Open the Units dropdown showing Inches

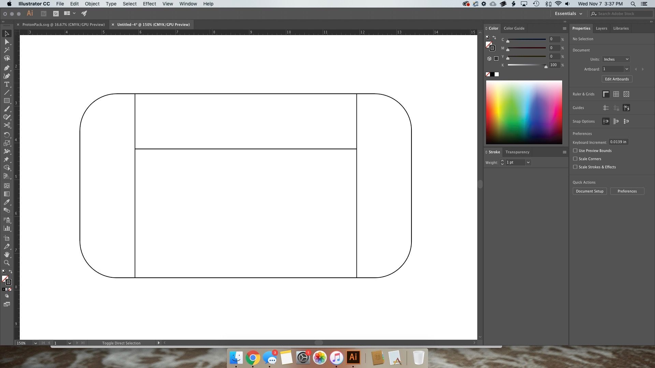click(x=616, y=59)
